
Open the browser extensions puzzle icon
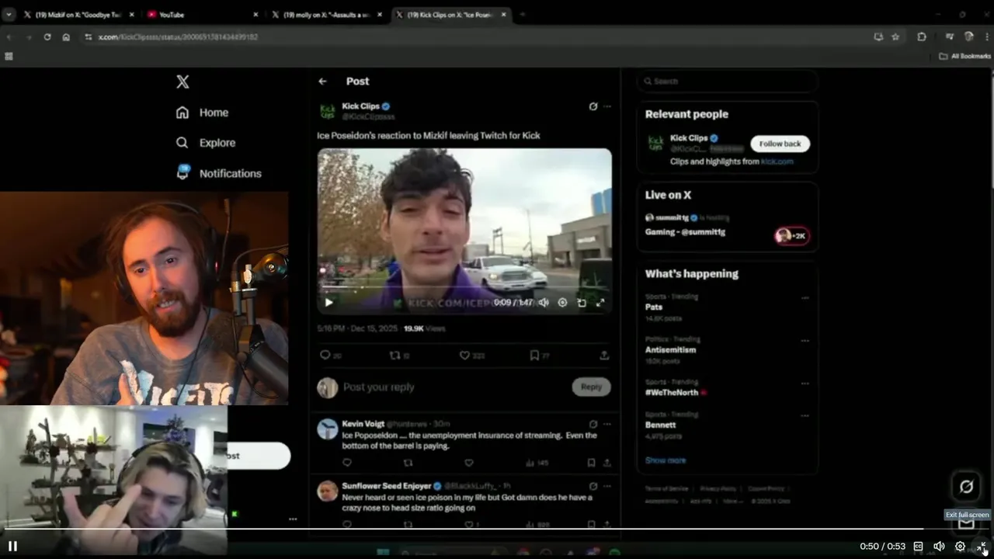tap(922, 36)
